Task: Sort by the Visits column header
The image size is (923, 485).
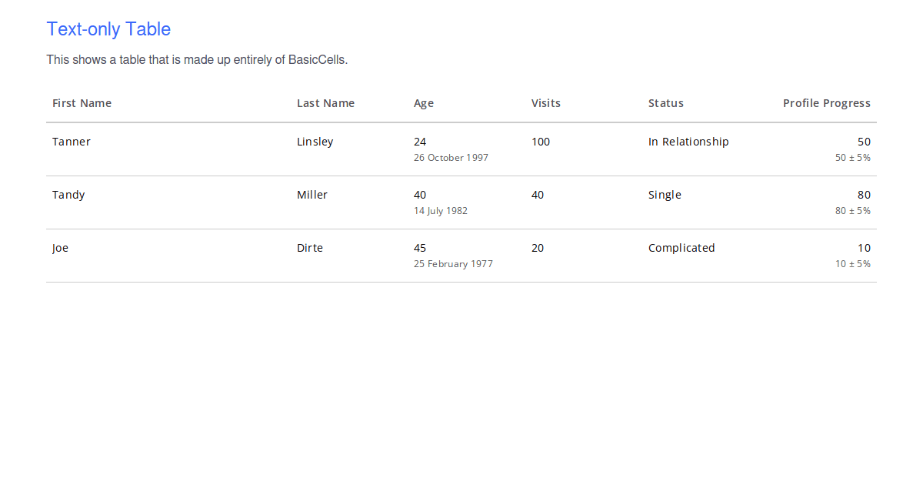Action: 545,102
